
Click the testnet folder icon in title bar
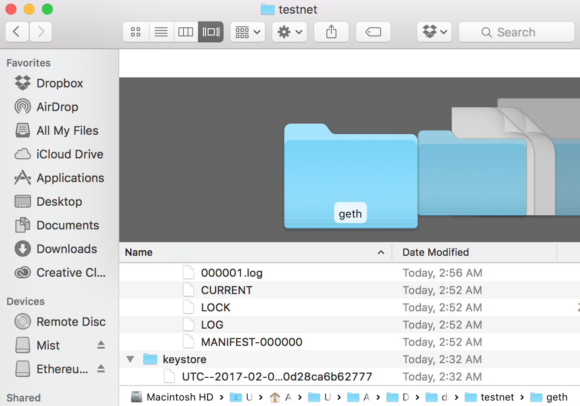[x=267, y=9]
